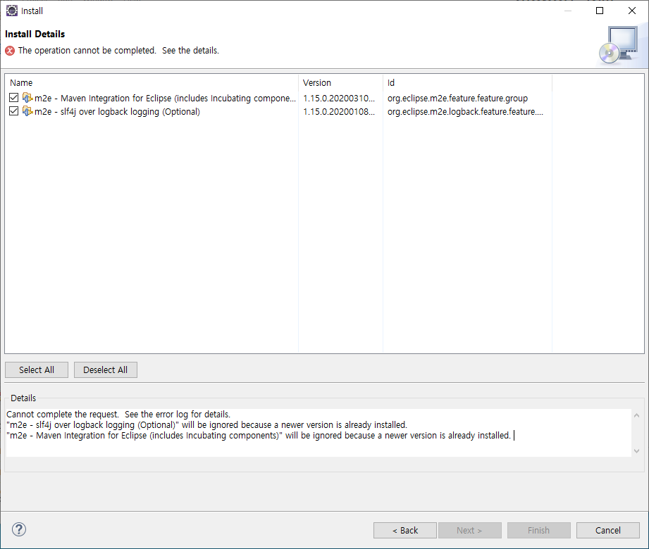Go back with the < Back button
This screenshot has height=549, width=649.
[x=404, y=530]
